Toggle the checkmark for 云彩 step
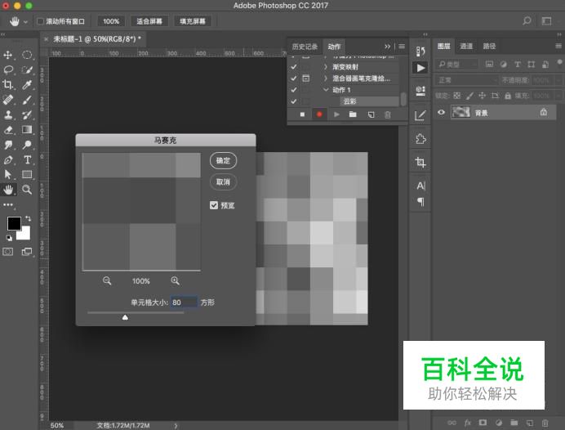Screen dimensions: 565x430 coord(294,101)
